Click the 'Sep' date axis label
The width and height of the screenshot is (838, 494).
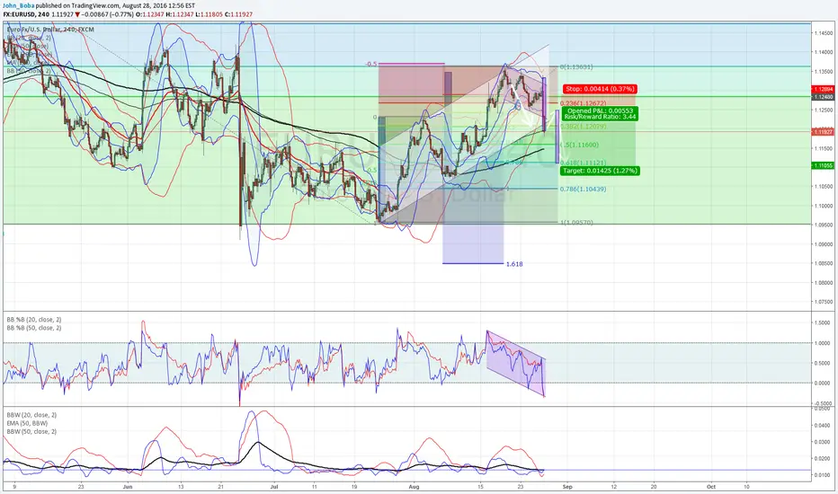coord(567,487)
